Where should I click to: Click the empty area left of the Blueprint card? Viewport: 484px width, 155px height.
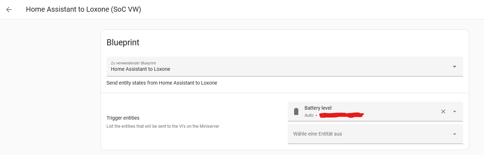coord(50,88)
